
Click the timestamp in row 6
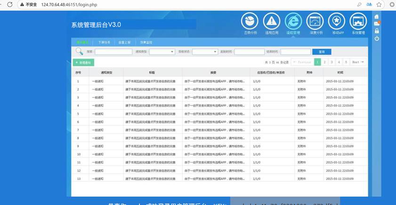339,122
